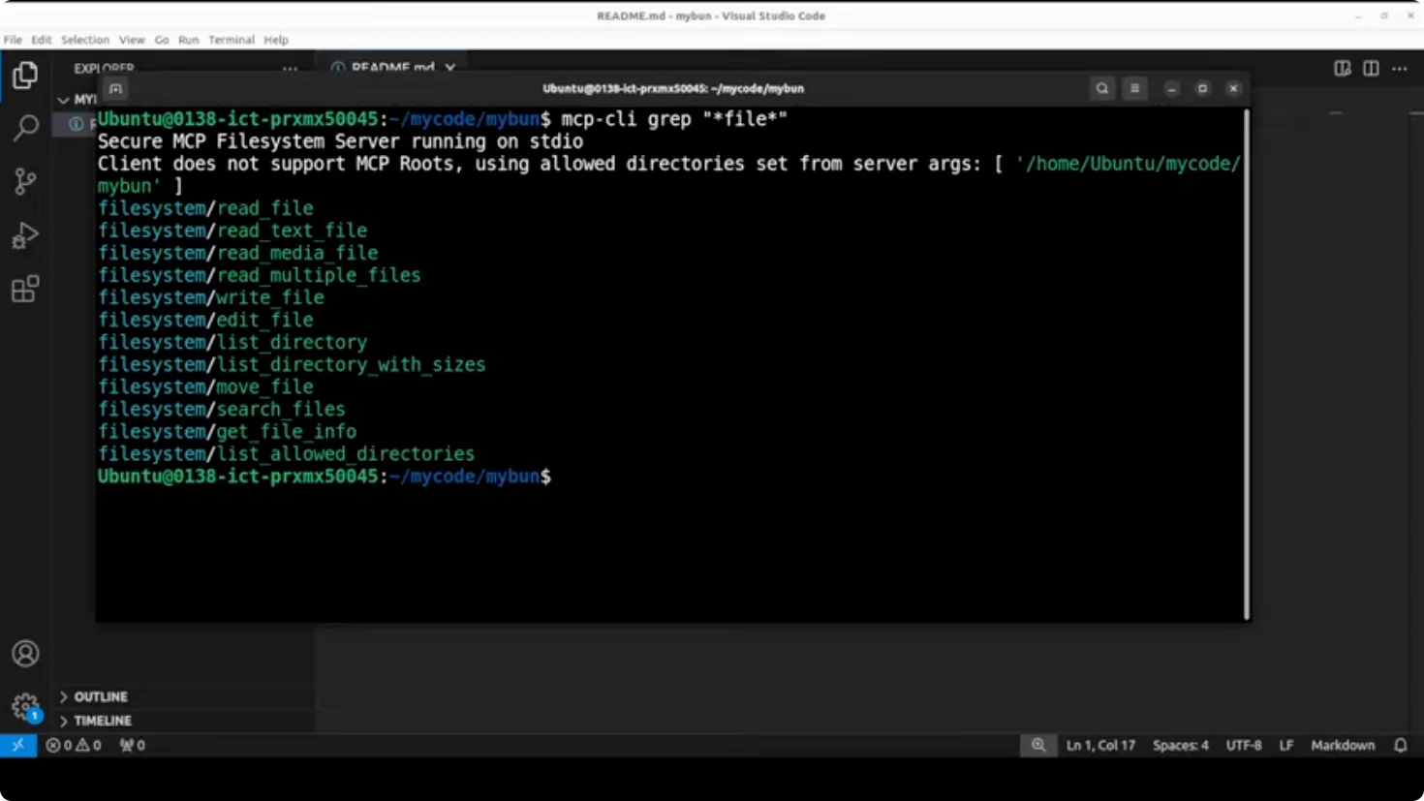Open the Terminal menu
1424x801 pixels.
(231, 40)
